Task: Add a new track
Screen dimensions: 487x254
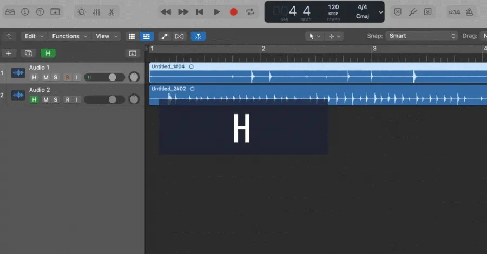Action: pyautogui.click(x=9, y=54)
